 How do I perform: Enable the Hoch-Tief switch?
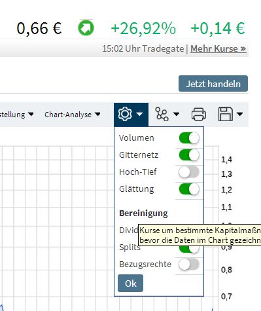click(x=189, y=172)
